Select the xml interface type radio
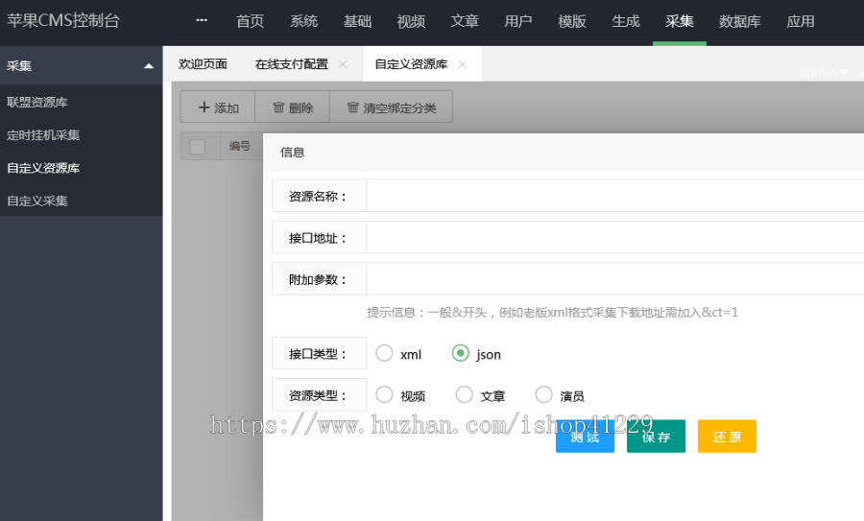The image size is (864, 521). pos(384,353)
